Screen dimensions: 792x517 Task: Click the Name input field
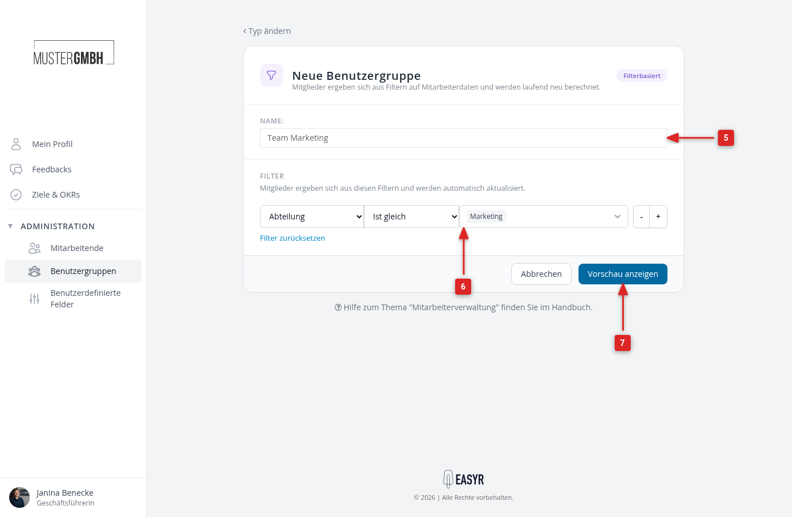464,138
